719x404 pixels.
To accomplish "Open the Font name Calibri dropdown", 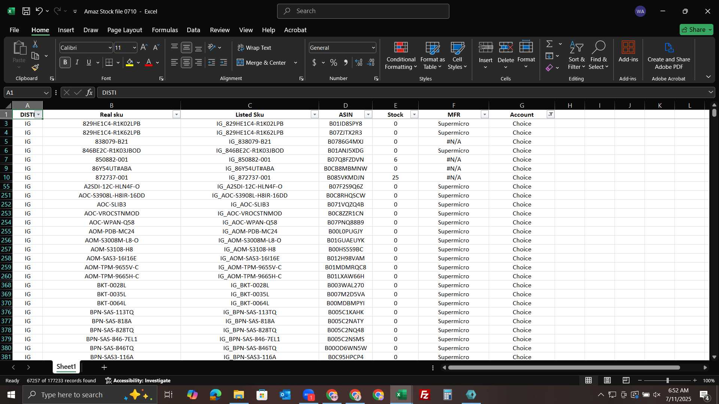I will [x=110, y=48].
